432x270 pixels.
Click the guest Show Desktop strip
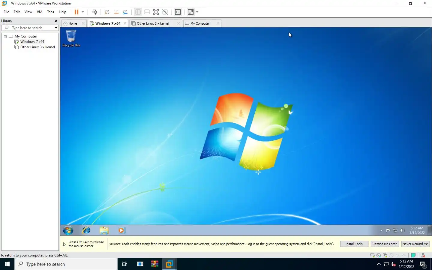pos(430,230)
